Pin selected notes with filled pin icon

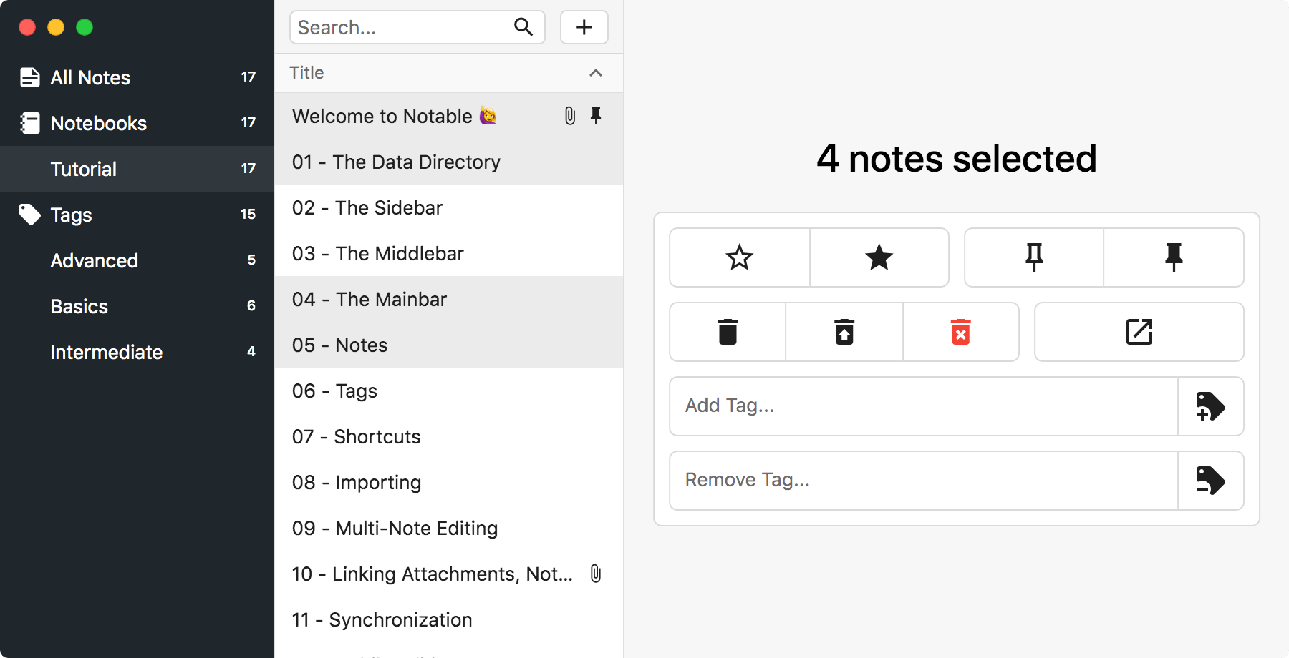tap(1173, 257)
